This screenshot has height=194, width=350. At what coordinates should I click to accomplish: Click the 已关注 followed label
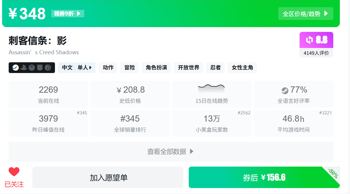click(x=14, y=184)
